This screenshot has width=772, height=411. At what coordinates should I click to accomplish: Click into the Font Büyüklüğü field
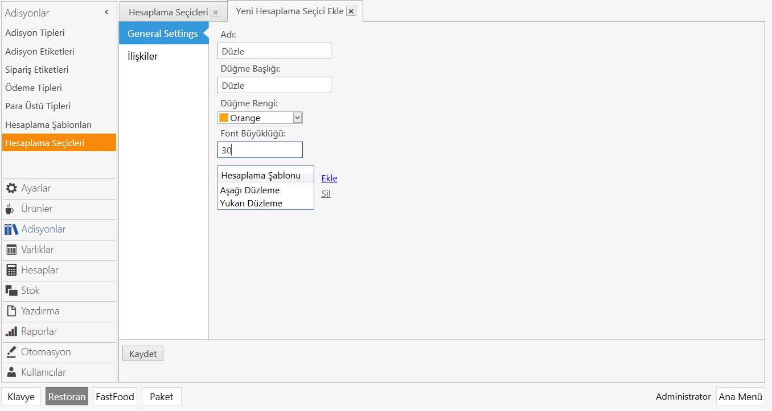click(260, 150)
